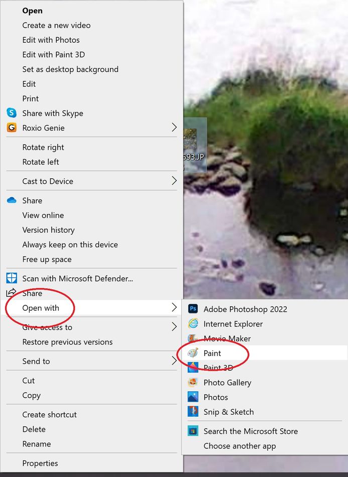Select Create shortcut
The width and height of the screenshot is (348, 477).
[49, 415]
